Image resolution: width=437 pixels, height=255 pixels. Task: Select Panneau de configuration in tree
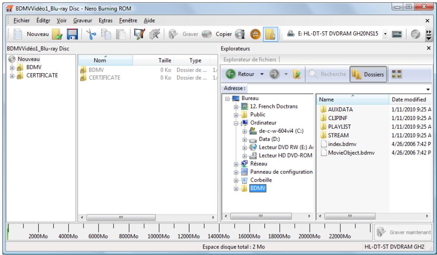(281, 172)
